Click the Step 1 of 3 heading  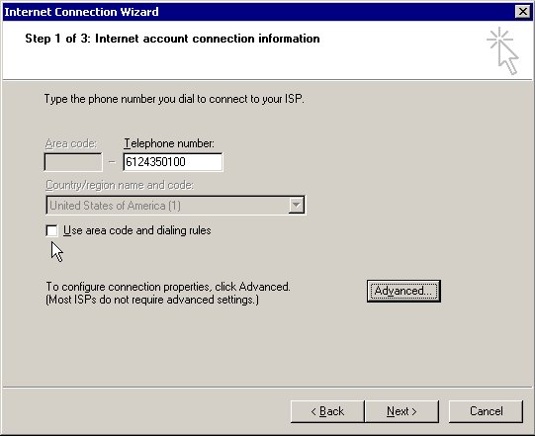[172, 39]
